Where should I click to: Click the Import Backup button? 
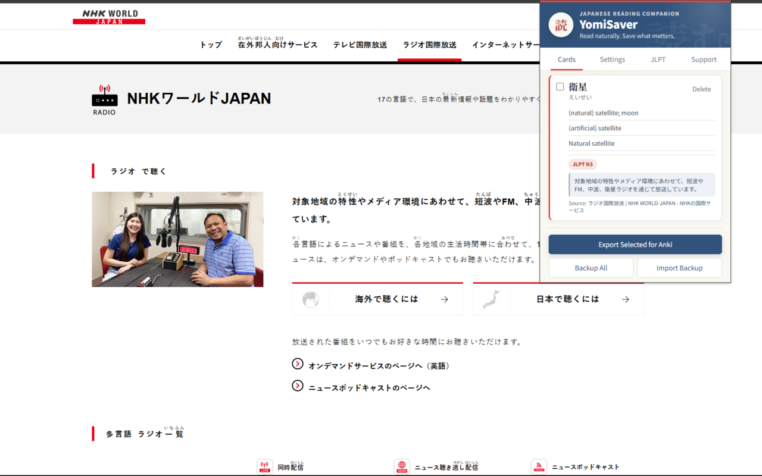click(x=679, y=268)
